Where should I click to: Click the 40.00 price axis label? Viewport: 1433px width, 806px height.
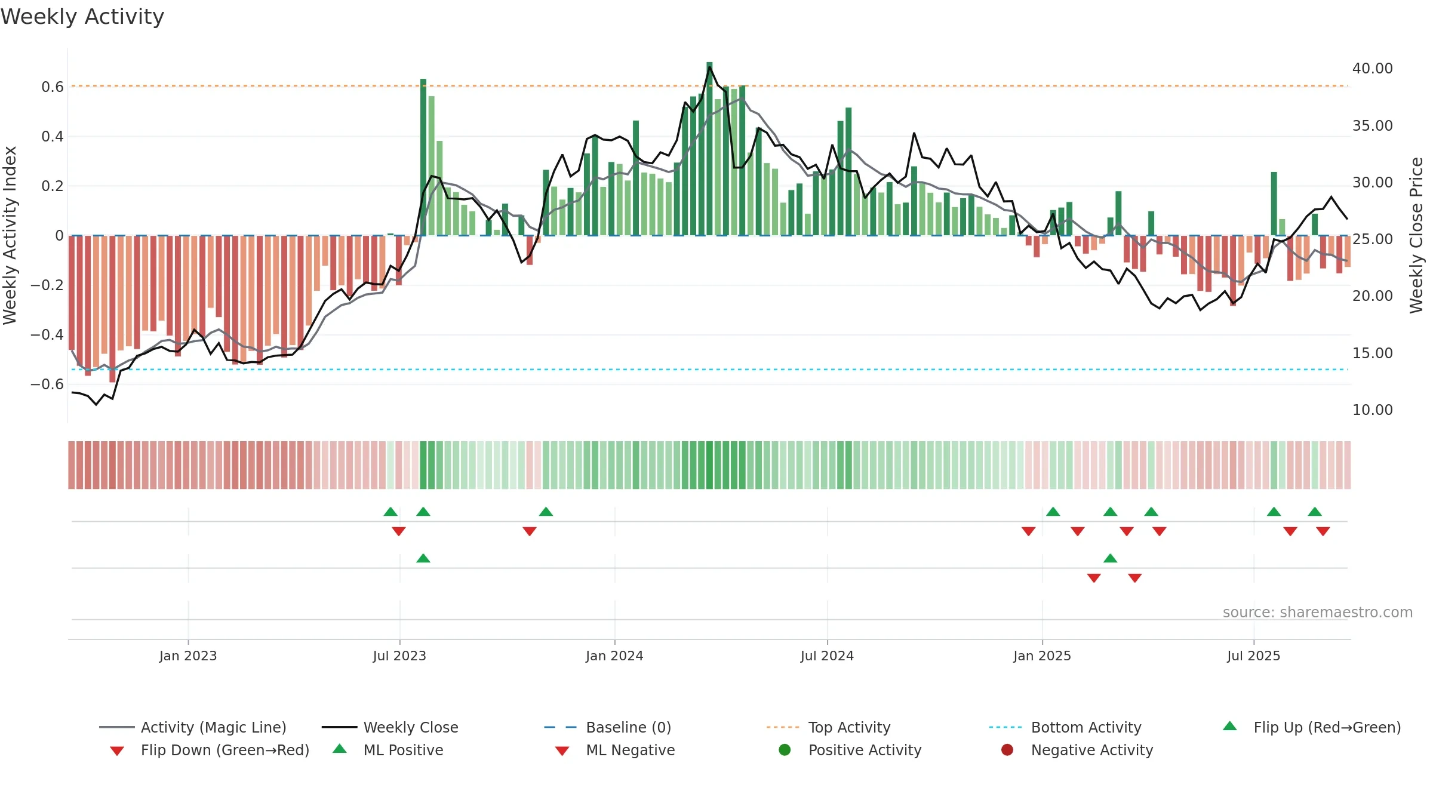pyautogui.click(x=1373, y=69)
